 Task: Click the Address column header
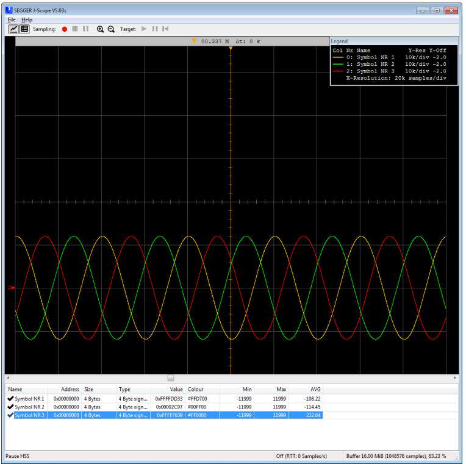(x=70, y=389)
